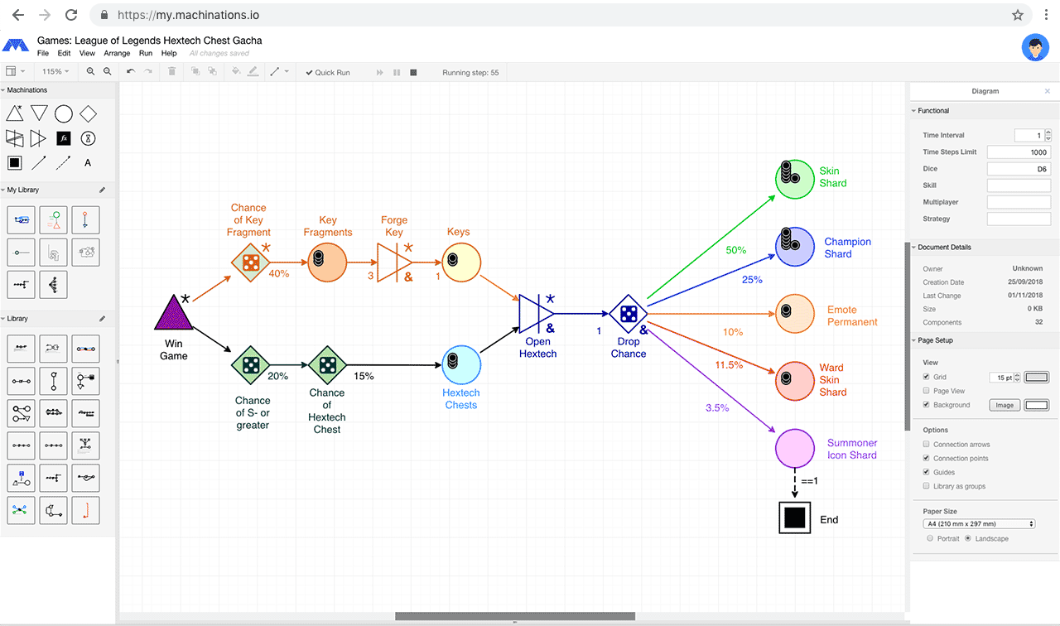The image size is (1060, 626).
Task: Toggle the Connection arrows checkbox
Action: [926, 445]
